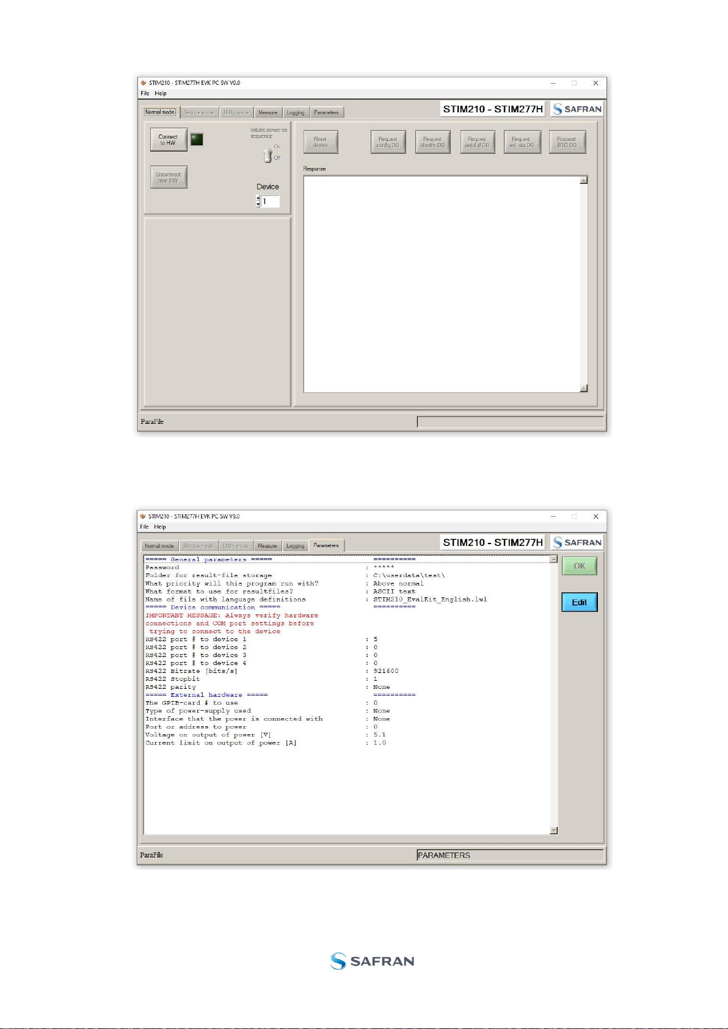Viewport: 728px width, 1029px height.
Task: Click the parameter list scroll-up arrow
Action: (x=554, y=559)
